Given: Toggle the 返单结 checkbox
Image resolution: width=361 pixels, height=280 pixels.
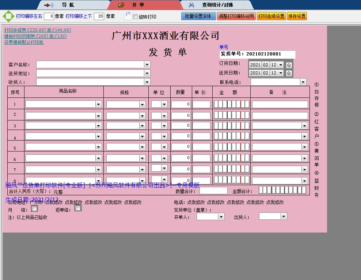Looking at the screenshot, I should pos(78,208).
